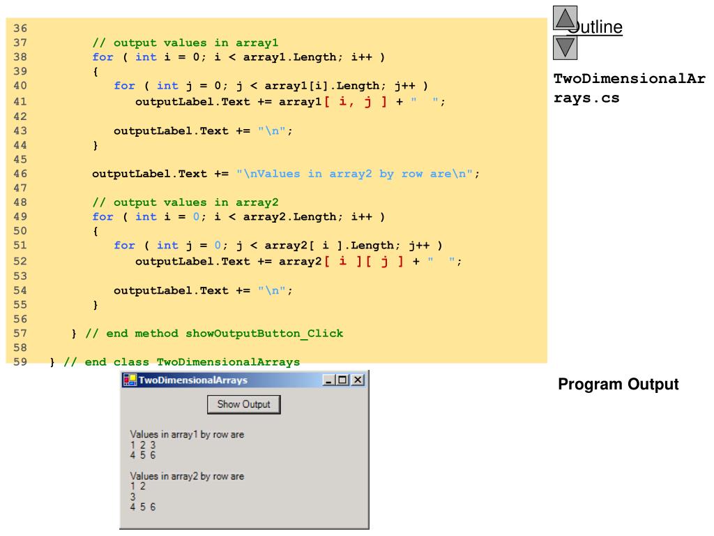Click the TwoDimensionalArrays.cs file name text
Viewport: 714px width, 536px height.
click(x=630, y=89)
